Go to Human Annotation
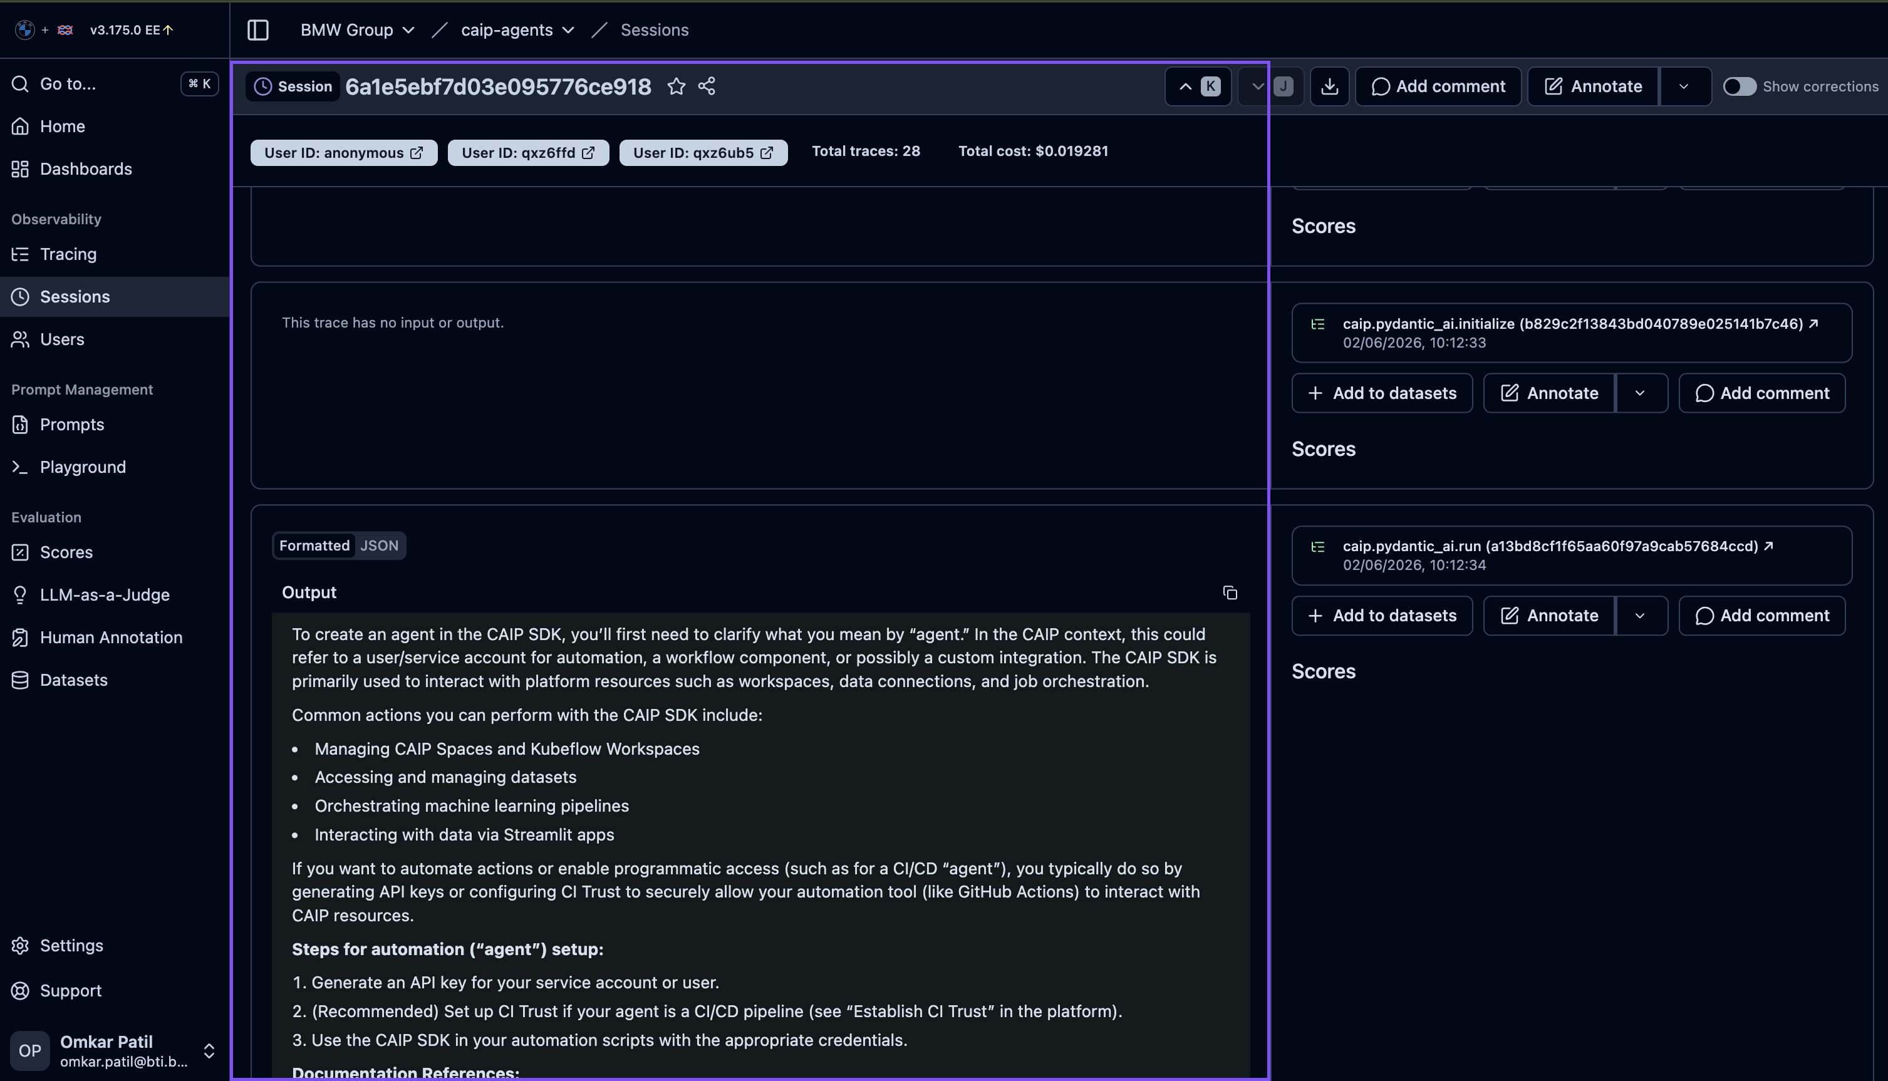 (x=115, y=638)
